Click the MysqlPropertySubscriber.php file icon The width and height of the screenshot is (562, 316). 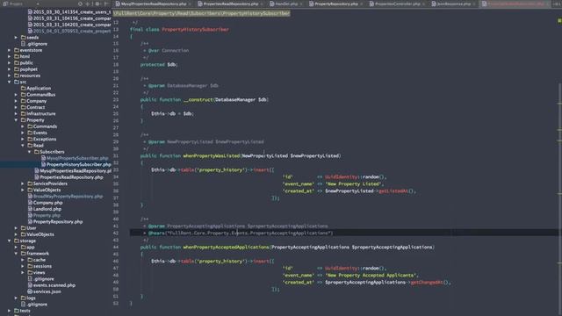coord(43,158)
